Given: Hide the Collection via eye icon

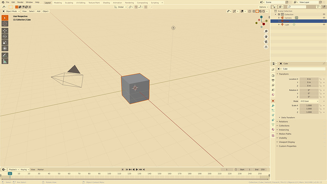Looking at the screenshot, I should [x=324, y=14].
